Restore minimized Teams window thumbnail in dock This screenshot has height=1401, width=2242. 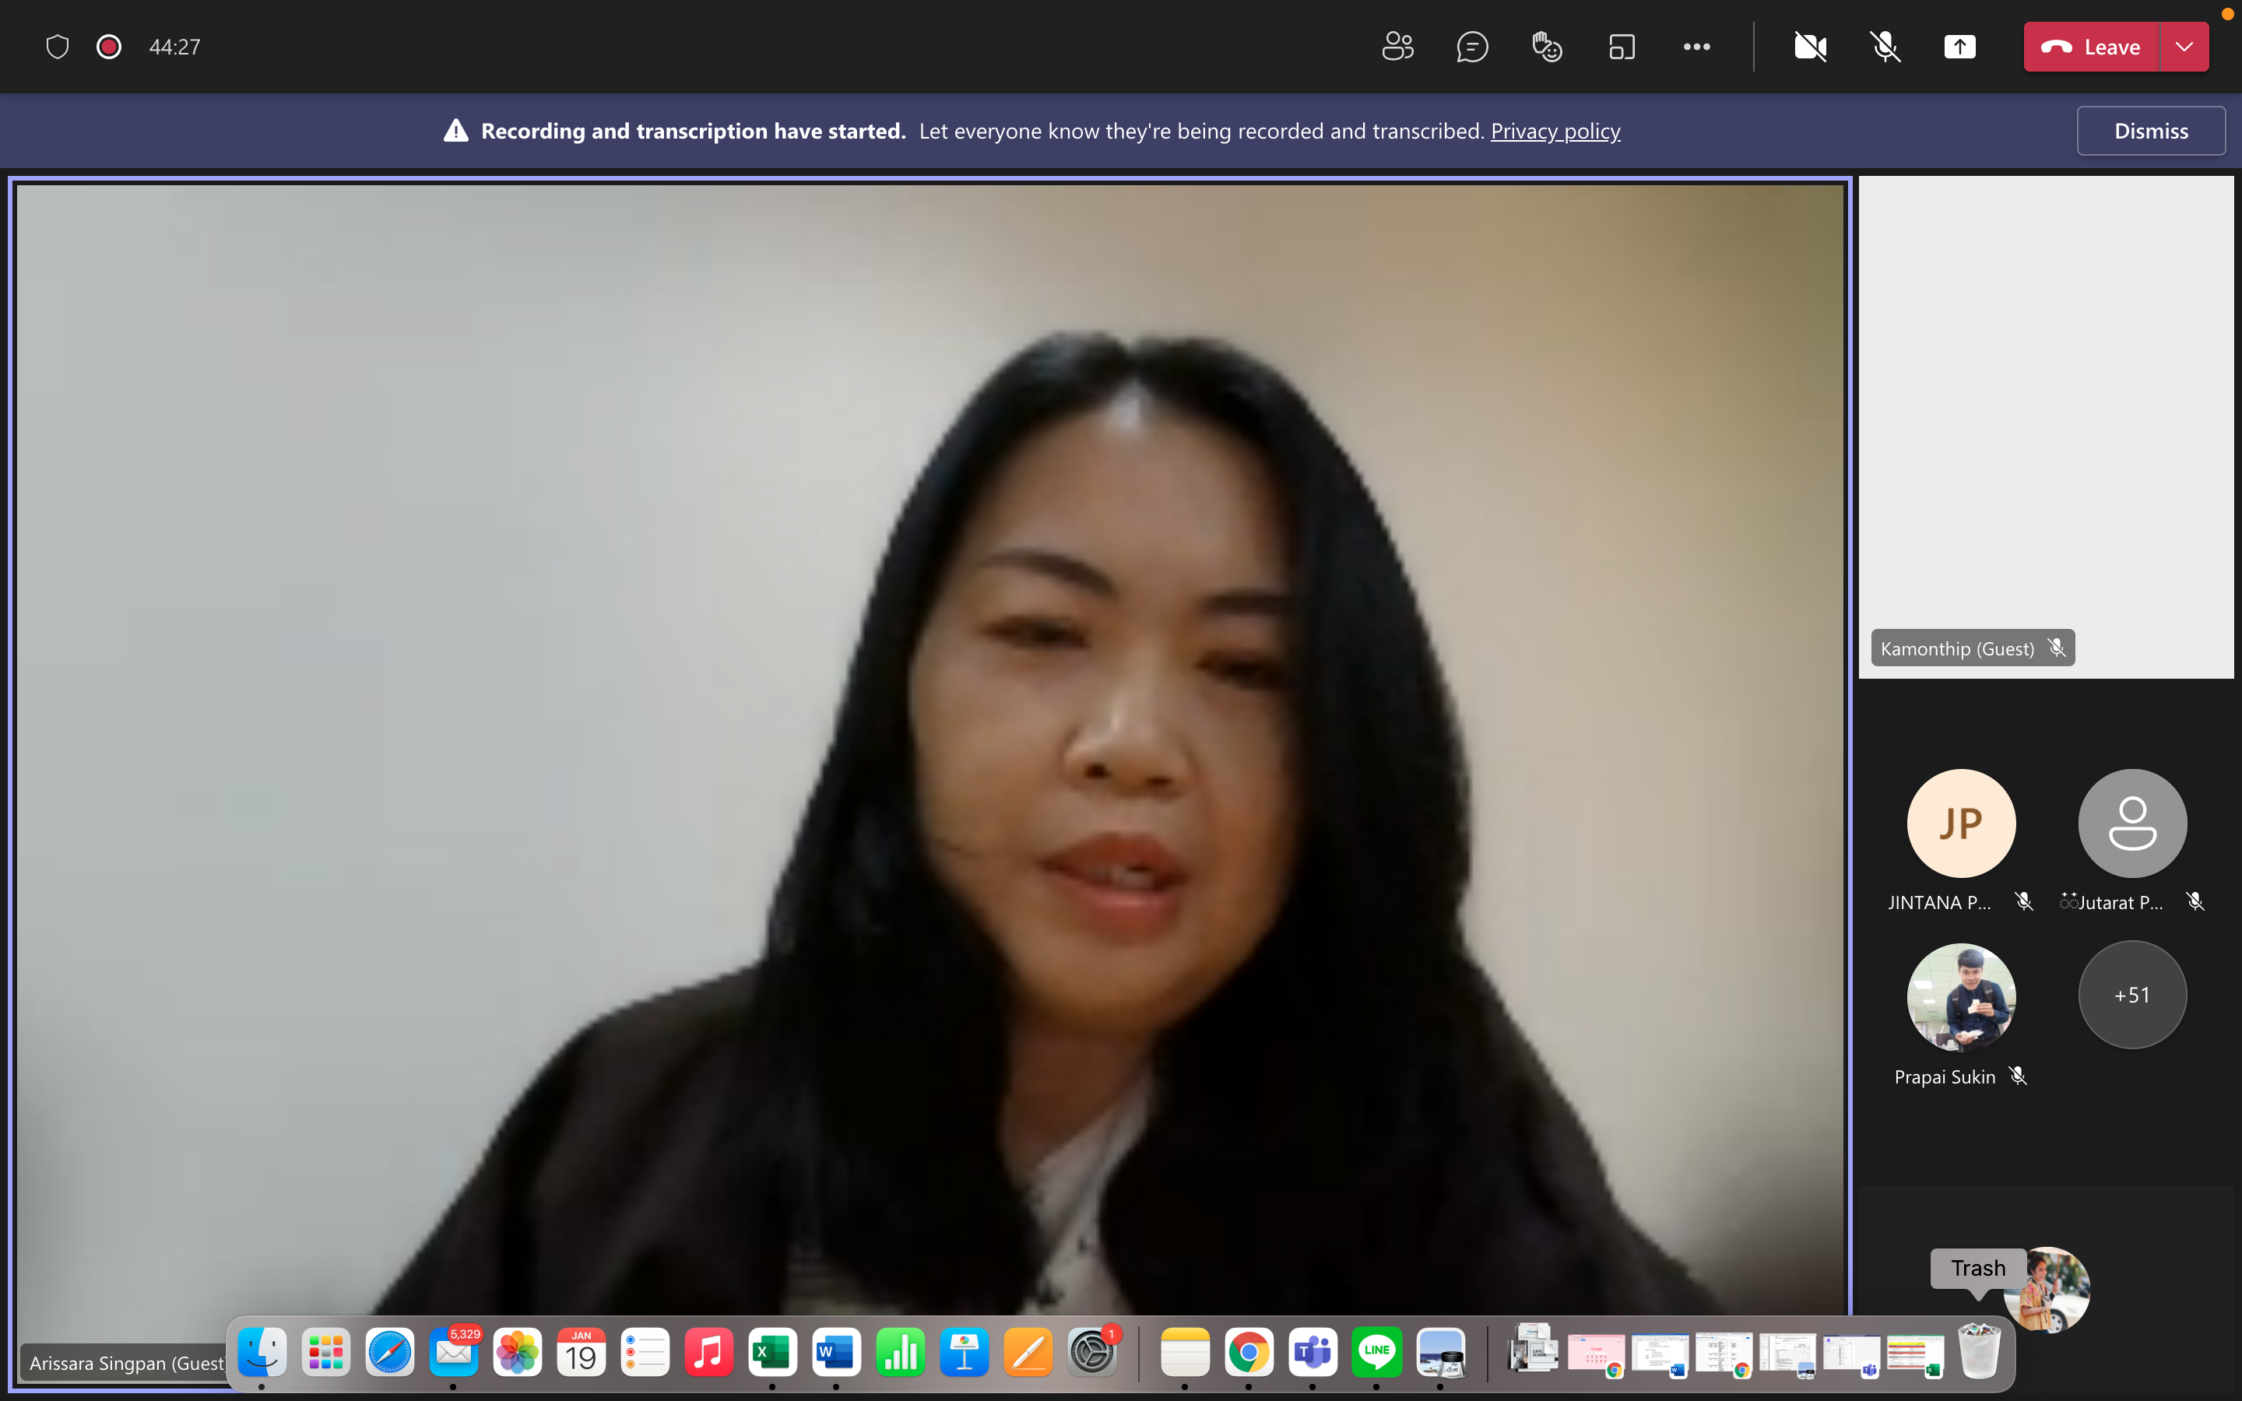pos(1850,1354)
